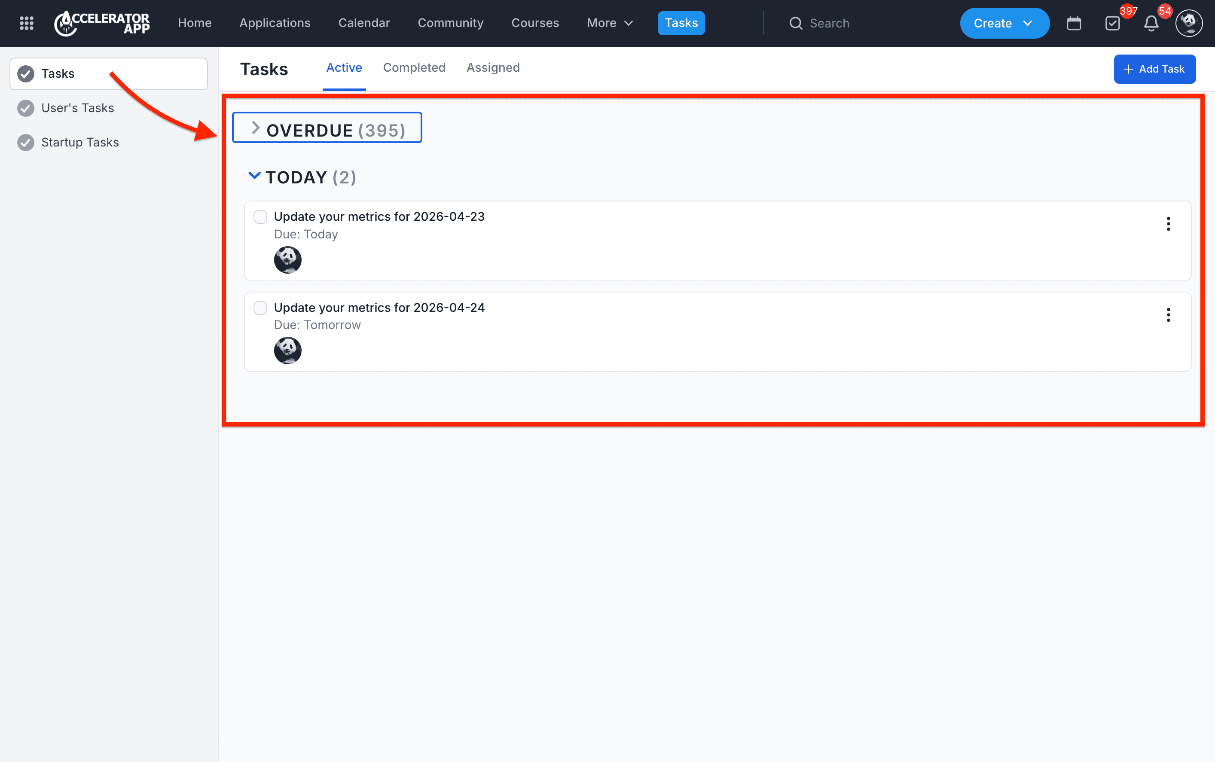
Task: Expand the Overdue (395) section
Action: (327, 128)
